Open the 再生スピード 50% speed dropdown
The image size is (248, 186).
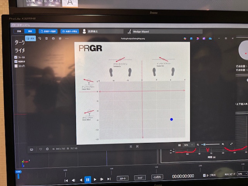point(242,174)
